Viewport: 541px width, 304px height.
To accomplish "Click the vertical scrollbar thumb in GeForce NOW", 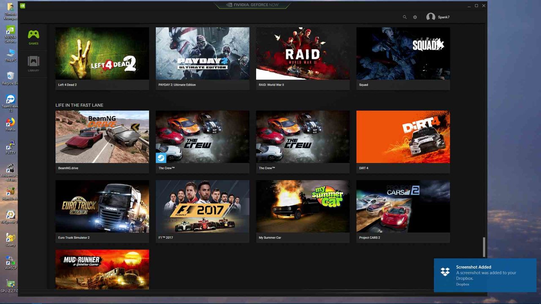I will (x=484, y=247).
